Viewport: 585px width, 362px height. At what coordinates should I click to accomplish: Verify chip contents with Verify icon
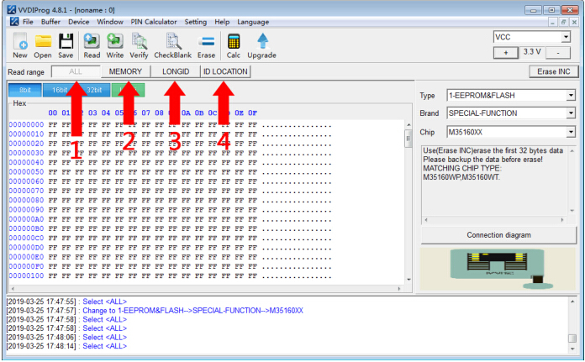pos(139,46)
